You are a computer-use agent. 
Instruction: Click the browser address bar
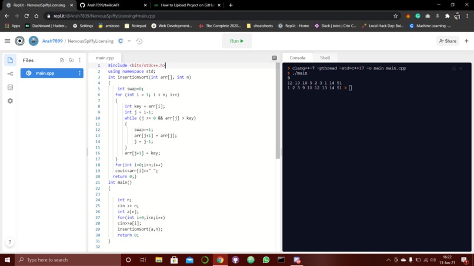point(221,16)
